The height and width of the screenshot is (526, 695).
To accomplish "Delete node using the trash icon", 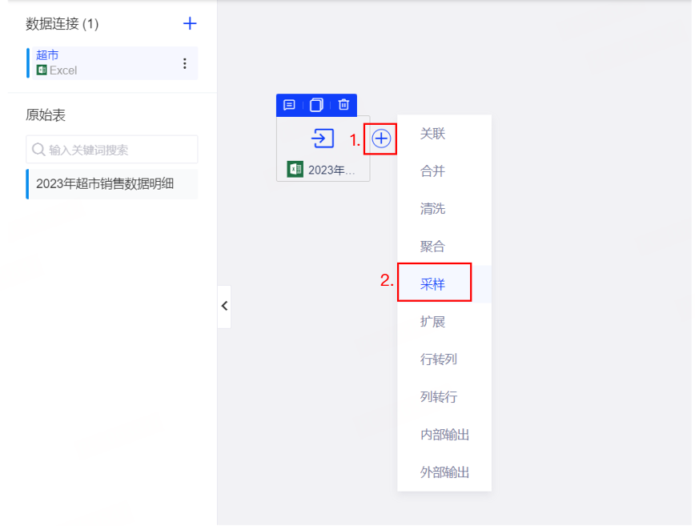I will tap(343, 105).
